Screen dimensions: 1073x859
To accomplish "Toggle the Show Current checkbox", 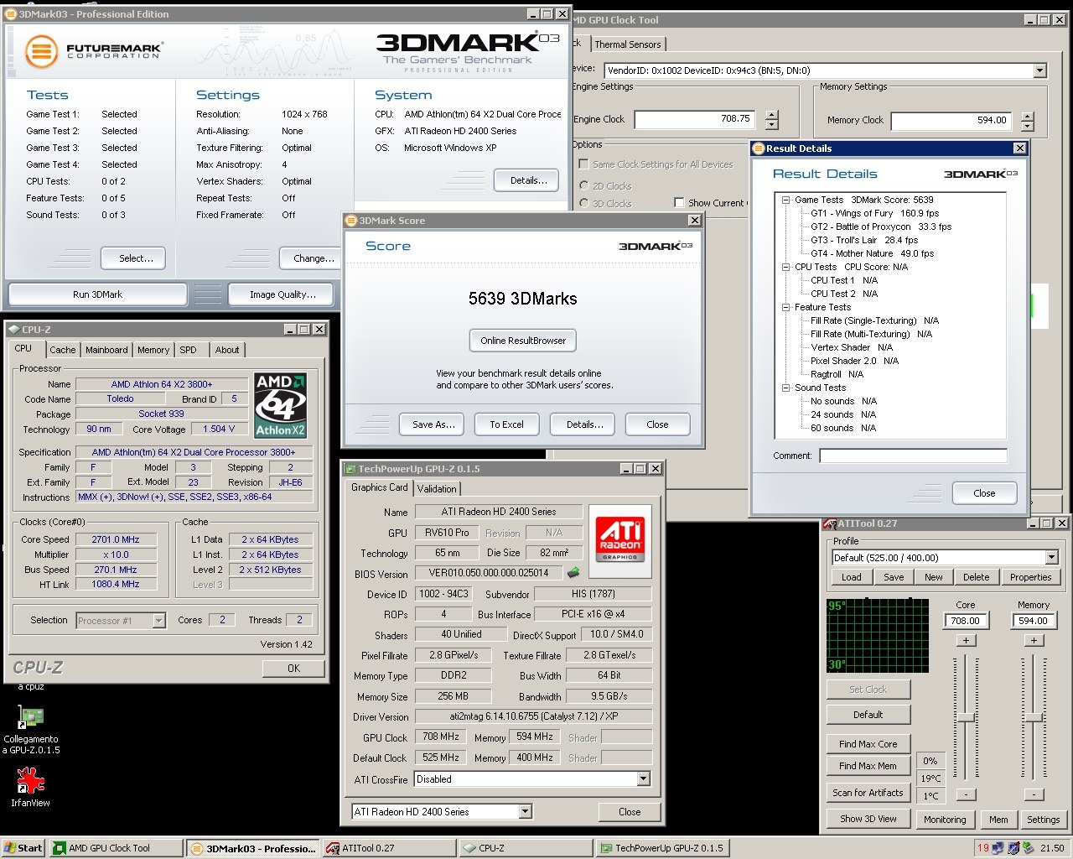I will (x=679, y=202).
